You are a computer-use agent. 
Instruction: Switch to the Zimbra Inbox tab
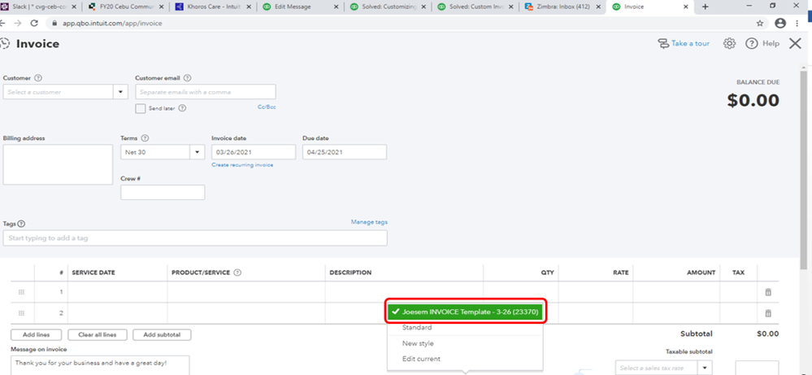[x=563, y=7]
